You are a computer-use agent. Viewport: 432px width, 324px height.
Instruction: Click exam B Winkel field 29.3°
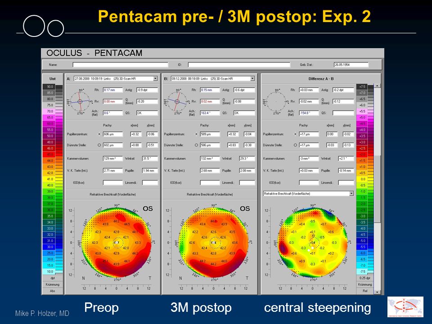tap(247, 159)
